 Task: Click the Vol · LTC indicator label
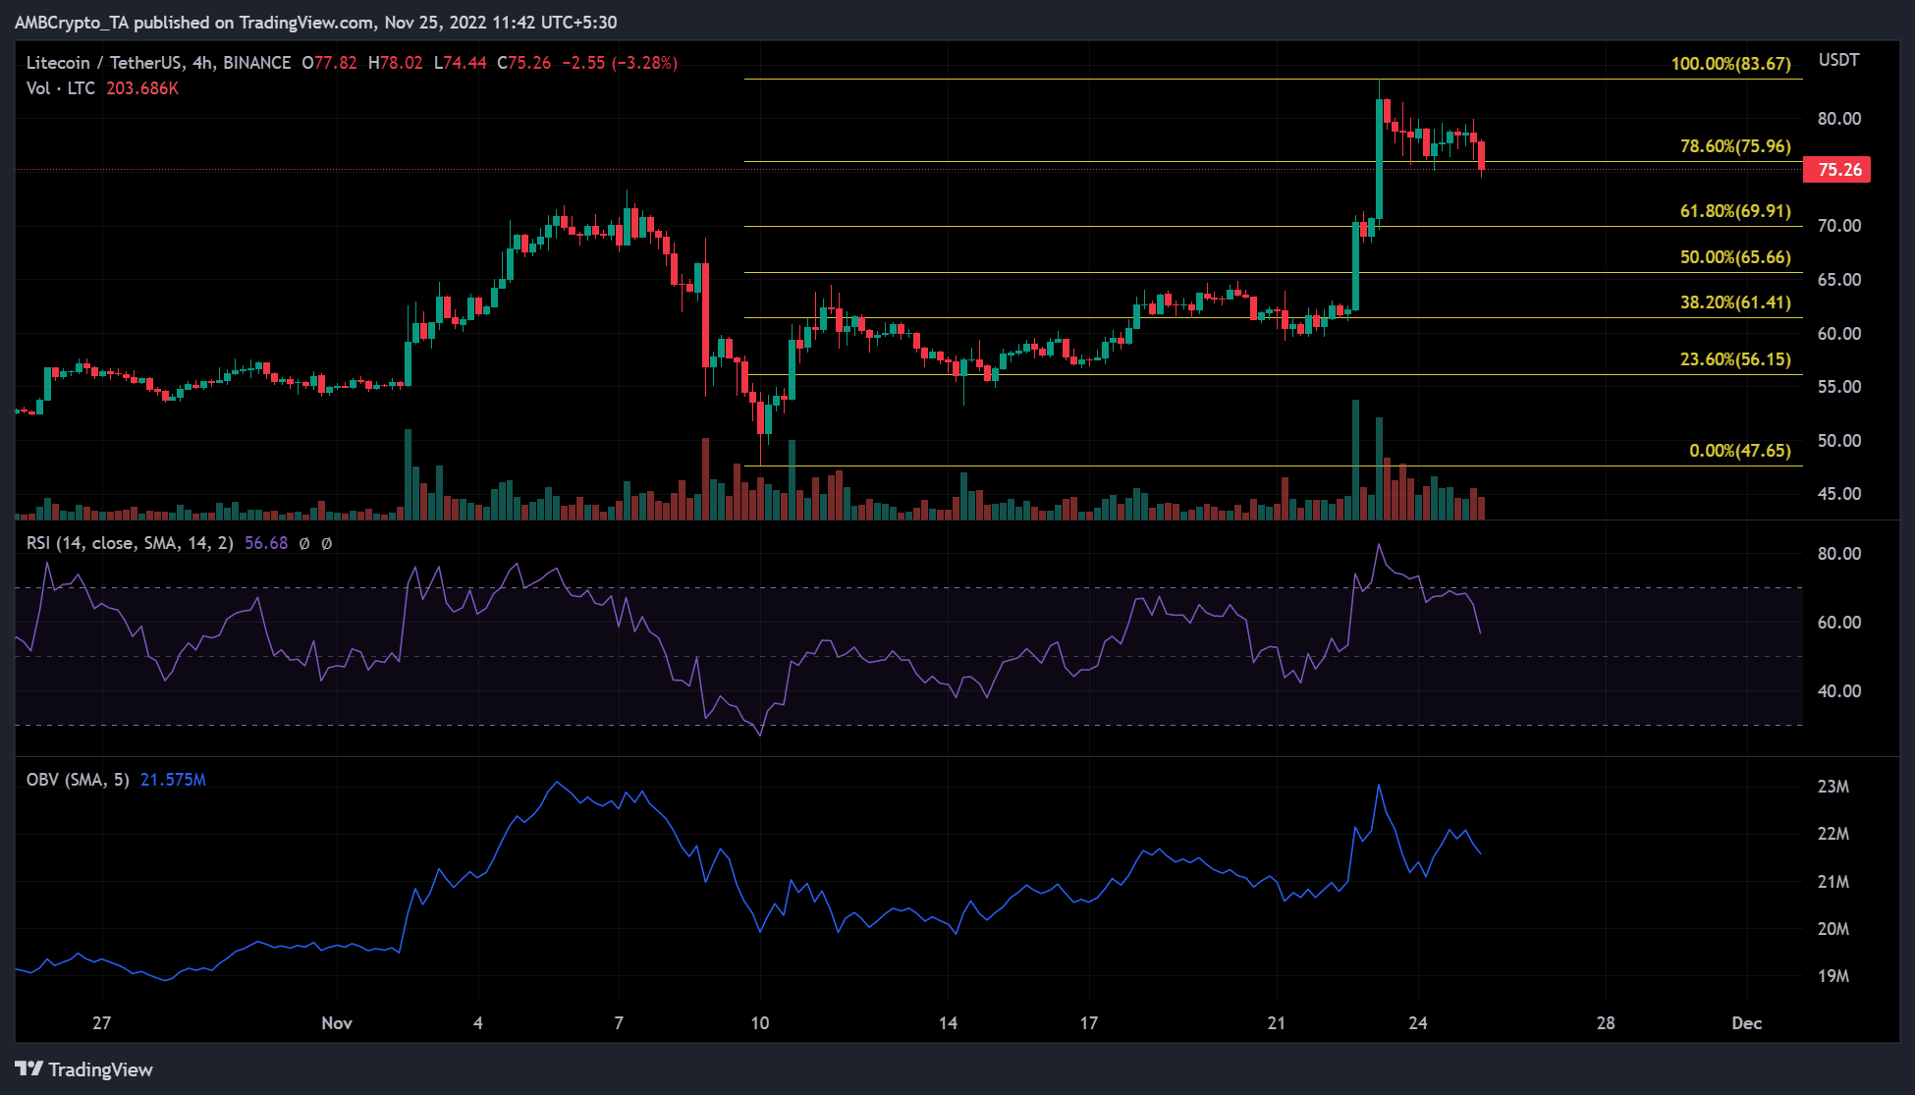61,88
